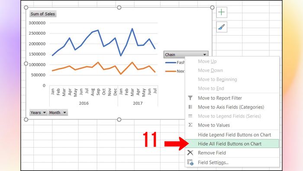This screenshot has height=171, width=303.
Task: Click the X icon beside Remove Field
Action: tap(190, 153)
